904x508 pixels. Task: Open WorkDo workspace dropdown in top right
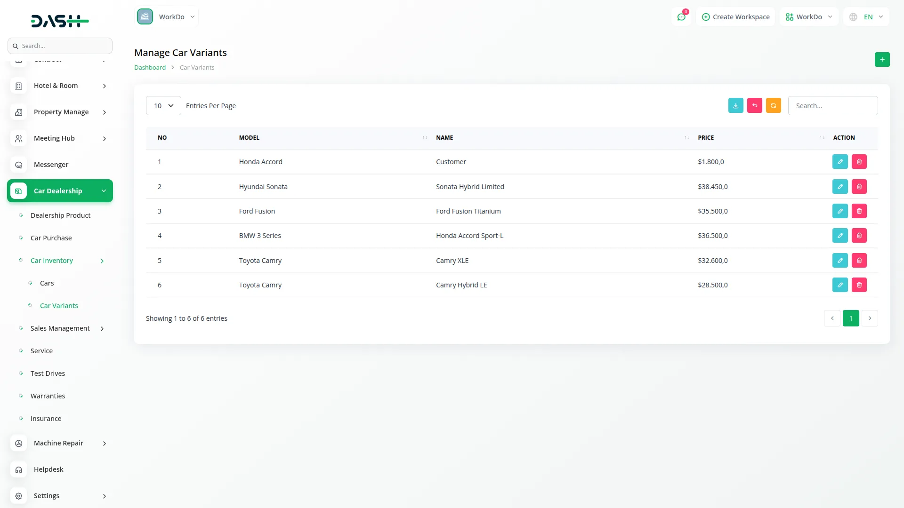(809, 17)
